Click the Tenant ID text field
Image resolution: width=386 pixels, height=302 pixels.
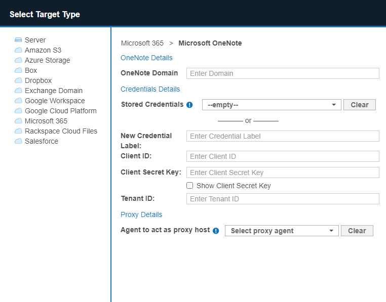[x=283, y=199]
